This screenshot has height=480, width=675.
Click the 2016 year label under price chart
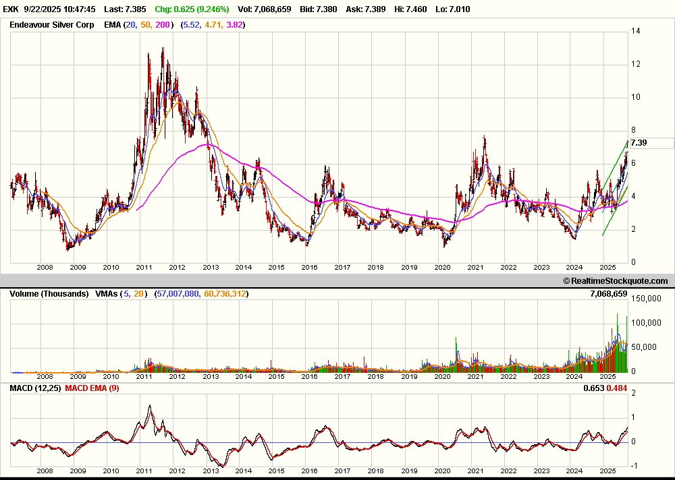tap(309, 267)
